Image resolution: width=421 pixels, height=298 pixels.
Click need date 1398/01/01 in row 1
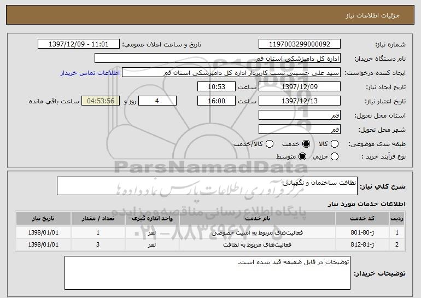(43, 232)
